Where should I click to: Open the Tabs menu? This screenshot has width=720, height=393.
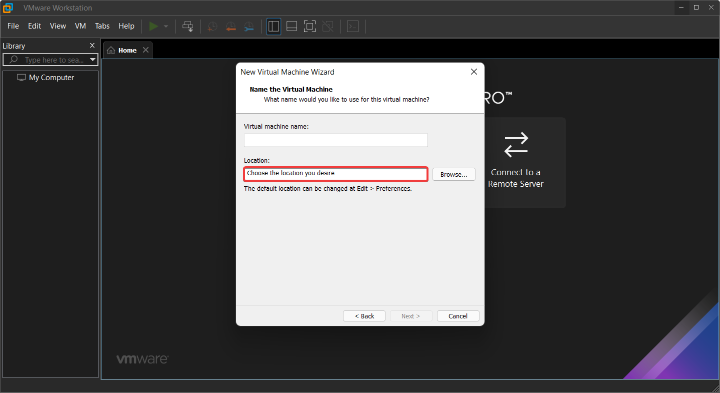click(102, 26)
